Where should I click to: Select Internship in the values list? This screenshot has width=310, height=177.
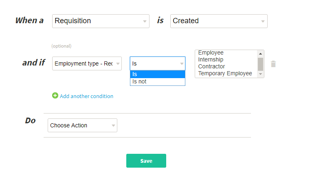coord(211,59)
